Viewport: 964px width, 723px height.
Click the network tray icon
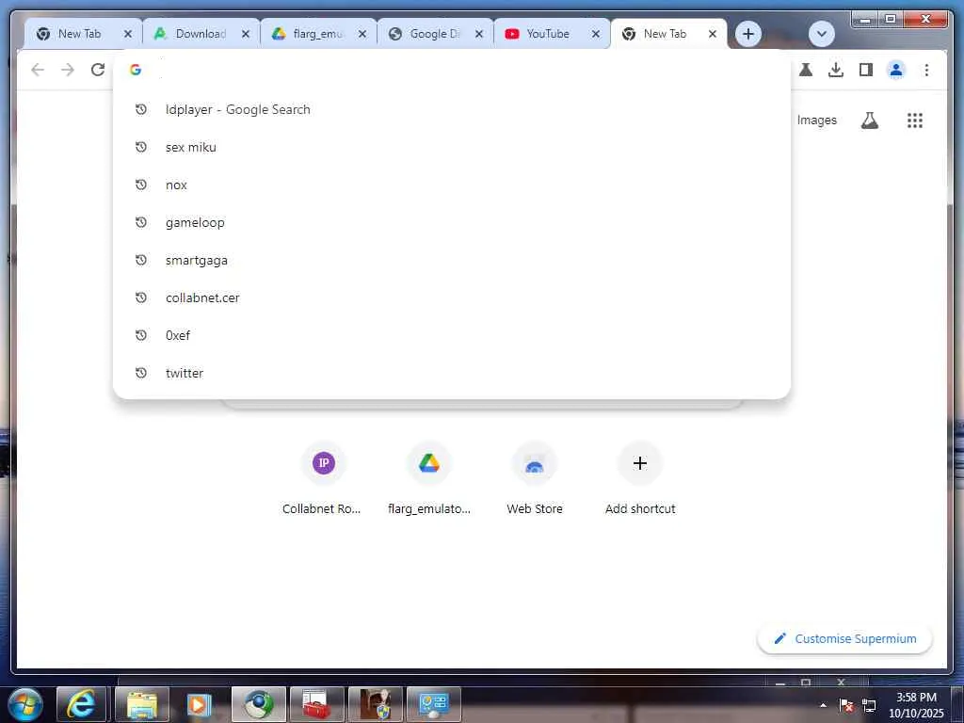(869, 705)
